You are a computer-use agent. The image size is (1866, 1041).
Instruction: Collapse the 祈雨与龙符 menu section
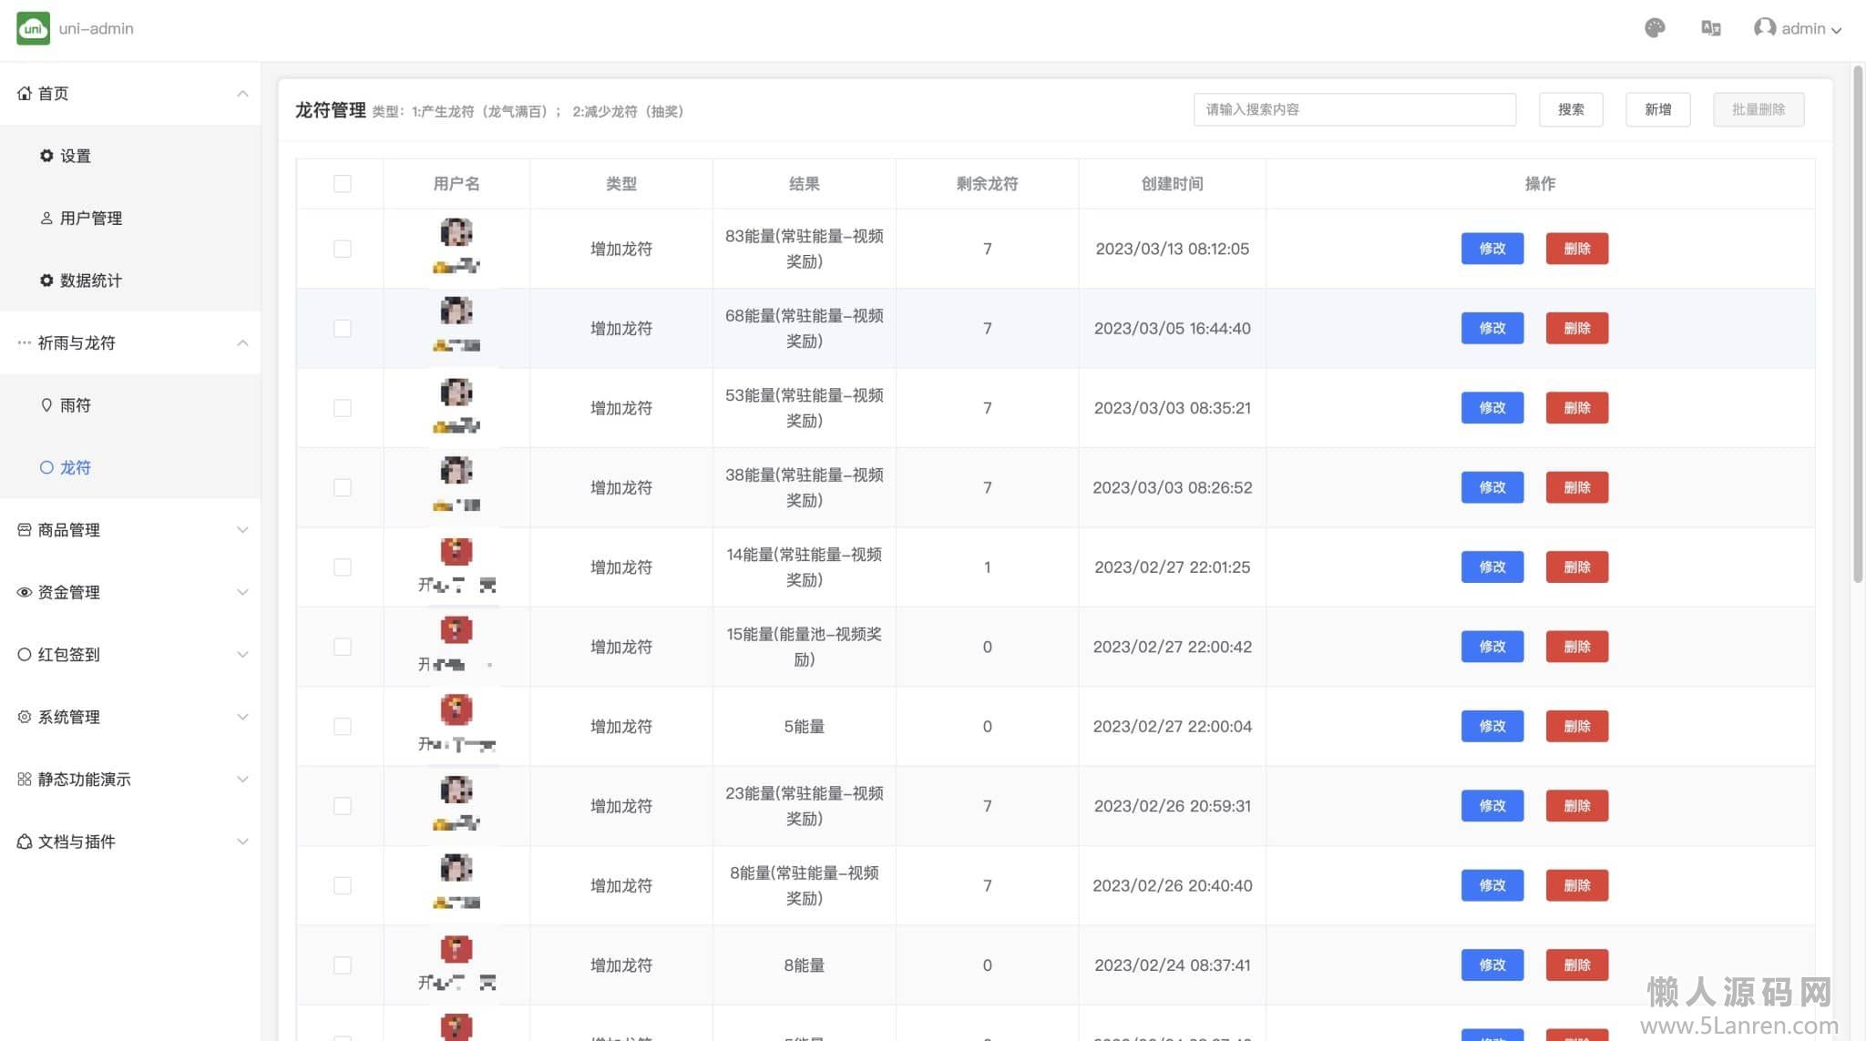242,343
